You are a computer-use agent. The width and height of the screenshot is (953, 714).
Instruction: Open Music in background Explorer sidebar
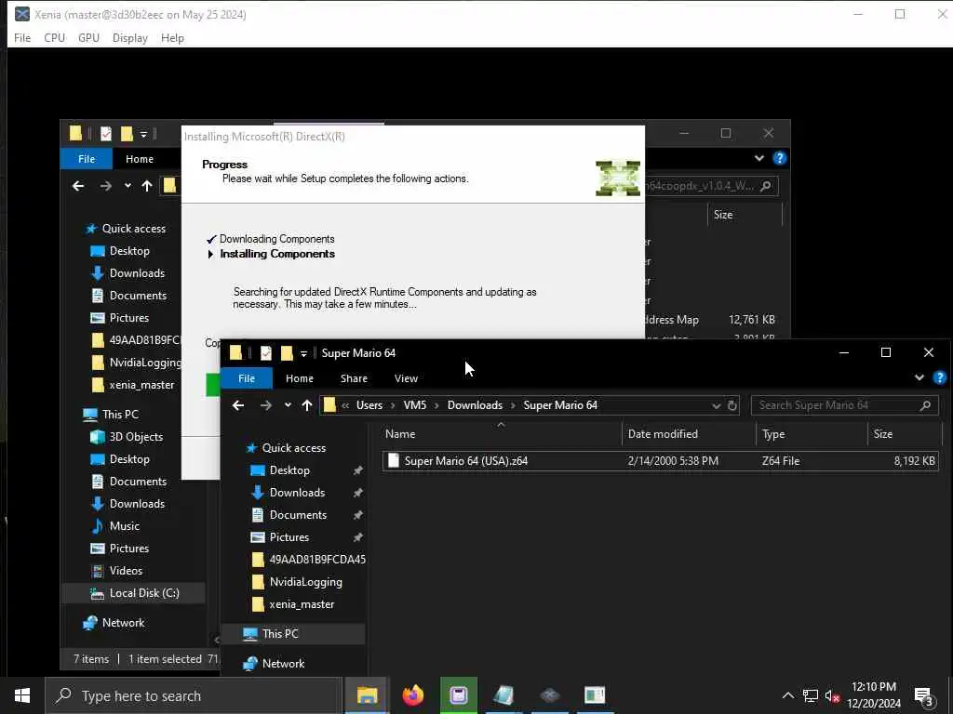(x=125, y=526)
